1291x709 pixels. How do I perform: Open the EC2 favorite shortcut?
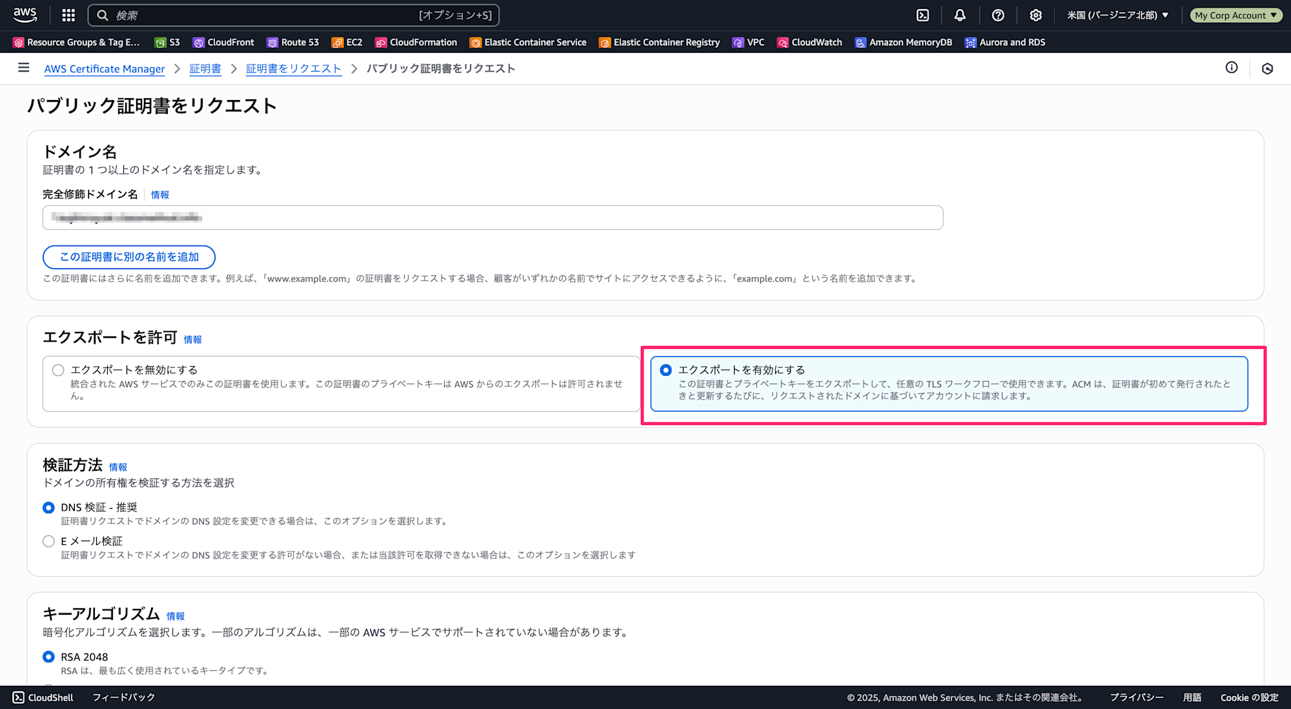(347, 43)
